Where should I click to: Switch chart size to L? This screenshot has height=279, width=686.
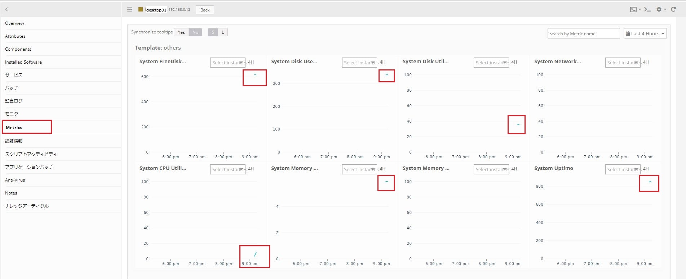coord(223,32)
